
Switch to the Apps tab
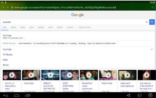pyautogui.click(x=31, y=27)
